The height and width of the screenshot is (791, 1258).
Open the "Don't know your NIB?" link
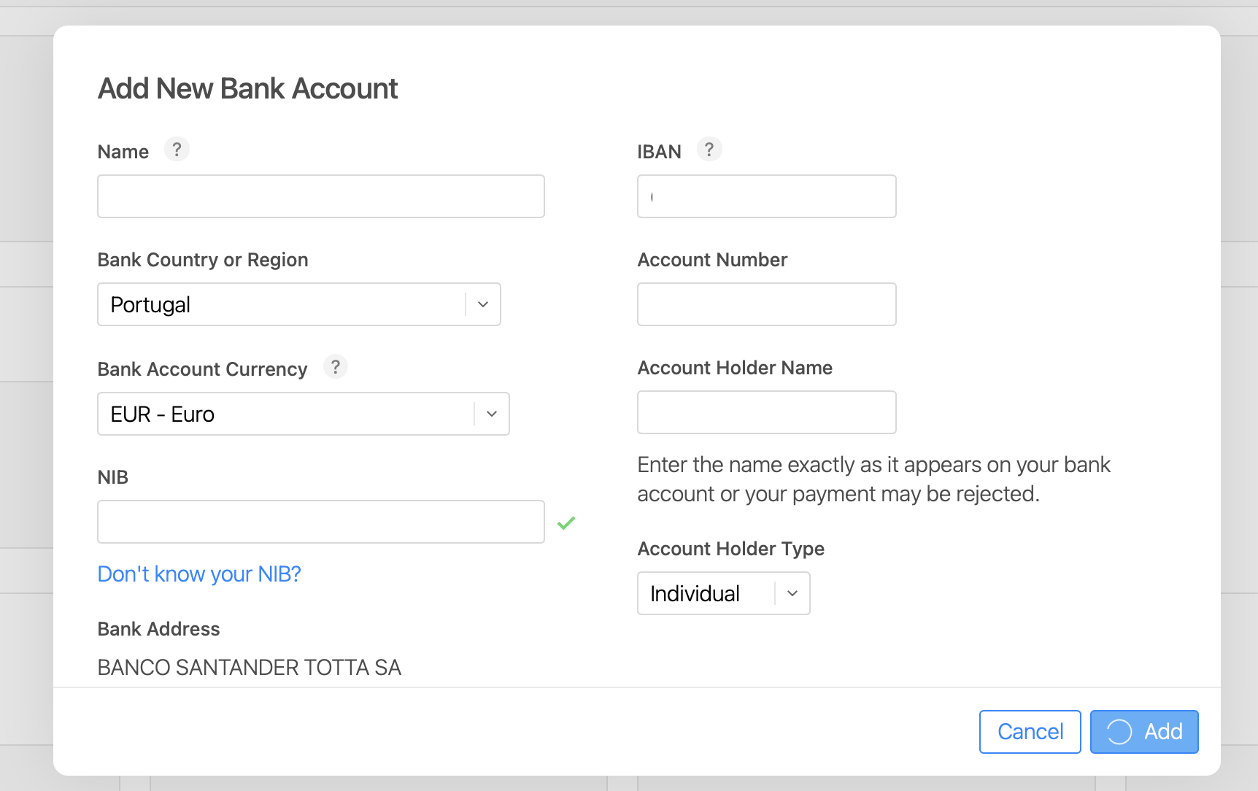(199, 574)
